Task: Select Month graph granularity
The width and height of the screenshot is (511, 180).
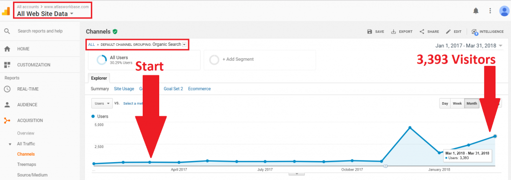Action: 472,104
